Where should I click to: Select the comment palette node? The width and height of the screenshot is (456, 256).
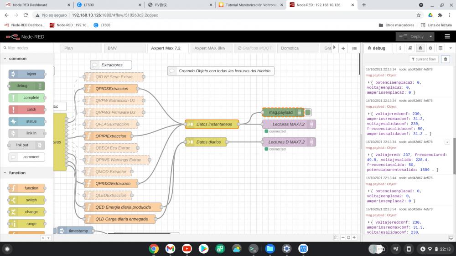pos(27,157)
